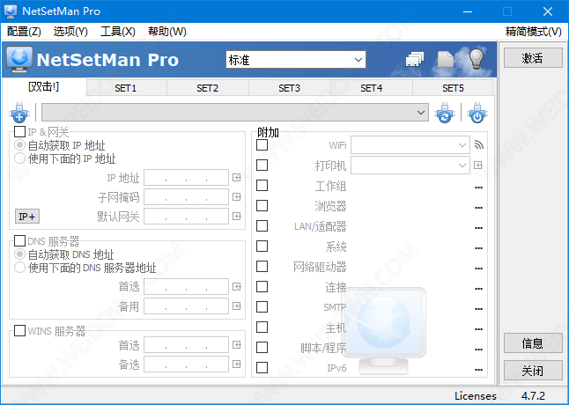Click the add network adapter icon

[x=19, y=113]
